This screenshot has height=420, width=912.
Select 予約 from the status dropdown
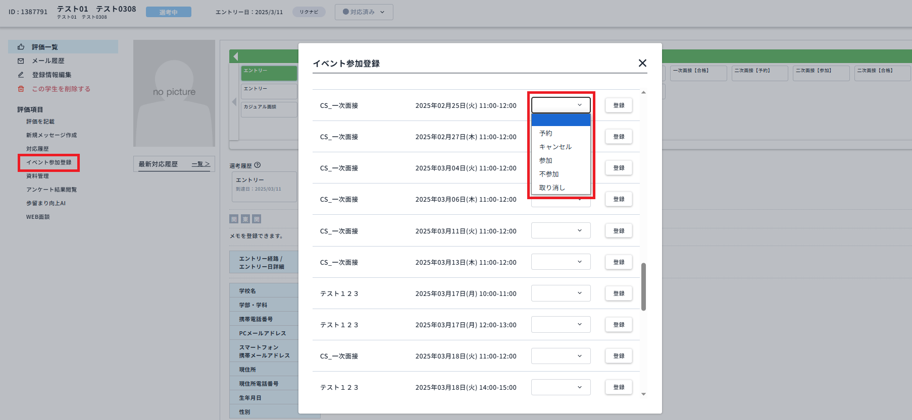[545, 134]
